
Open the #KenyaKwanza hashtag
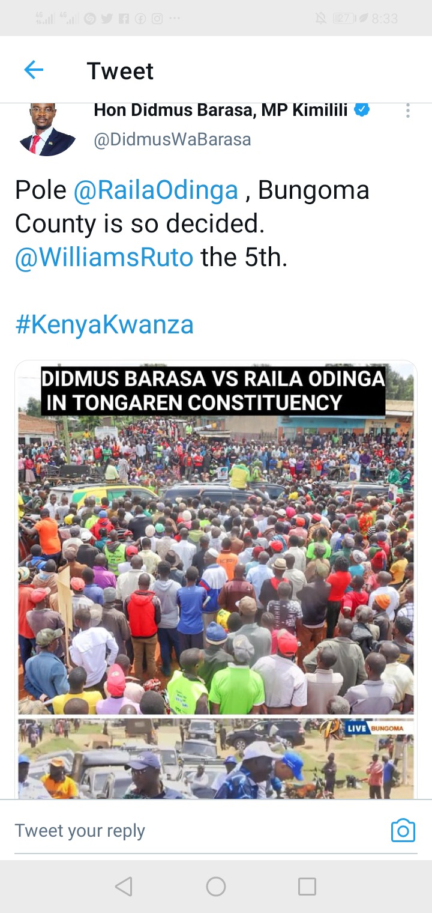point(104,324)
